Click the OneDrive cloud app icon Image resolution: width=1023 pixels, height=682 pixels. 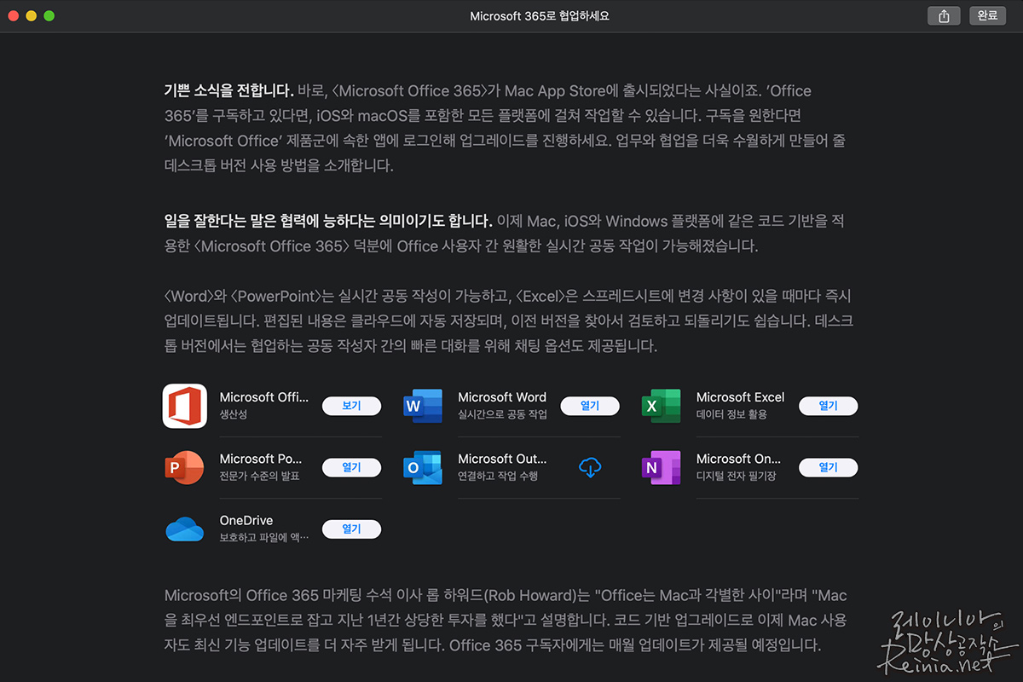point(185,529)
